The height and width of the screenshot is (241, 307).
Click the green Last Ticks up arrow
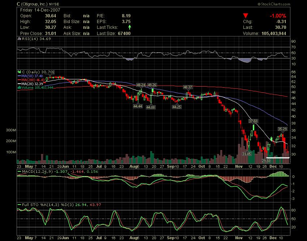tap(129, 27)
